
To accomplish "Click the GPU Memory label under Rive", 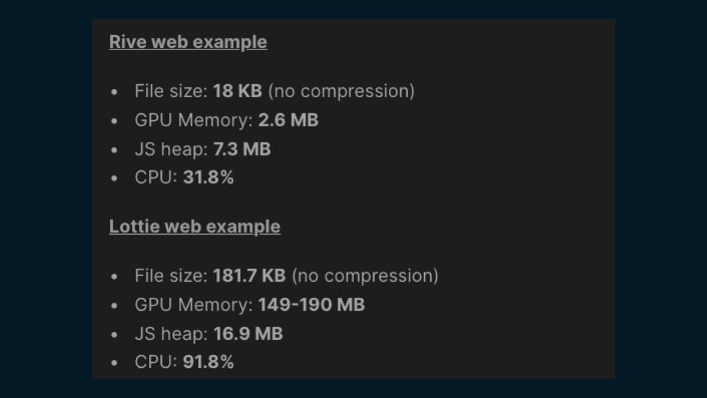I will [194, 120].
